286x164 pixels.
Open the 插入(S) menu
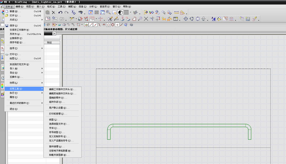pyautogui.click(x=40, y=6)
